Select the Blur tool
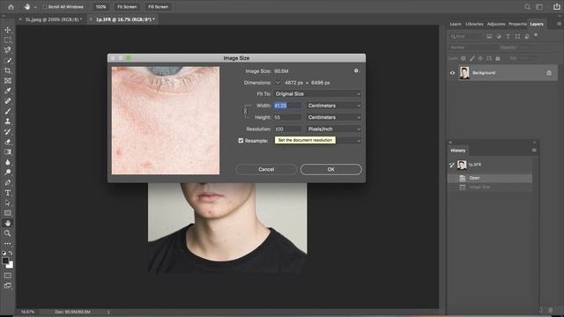Image resolution: width=564 pixels, height=317 pixels. (8, 162)
